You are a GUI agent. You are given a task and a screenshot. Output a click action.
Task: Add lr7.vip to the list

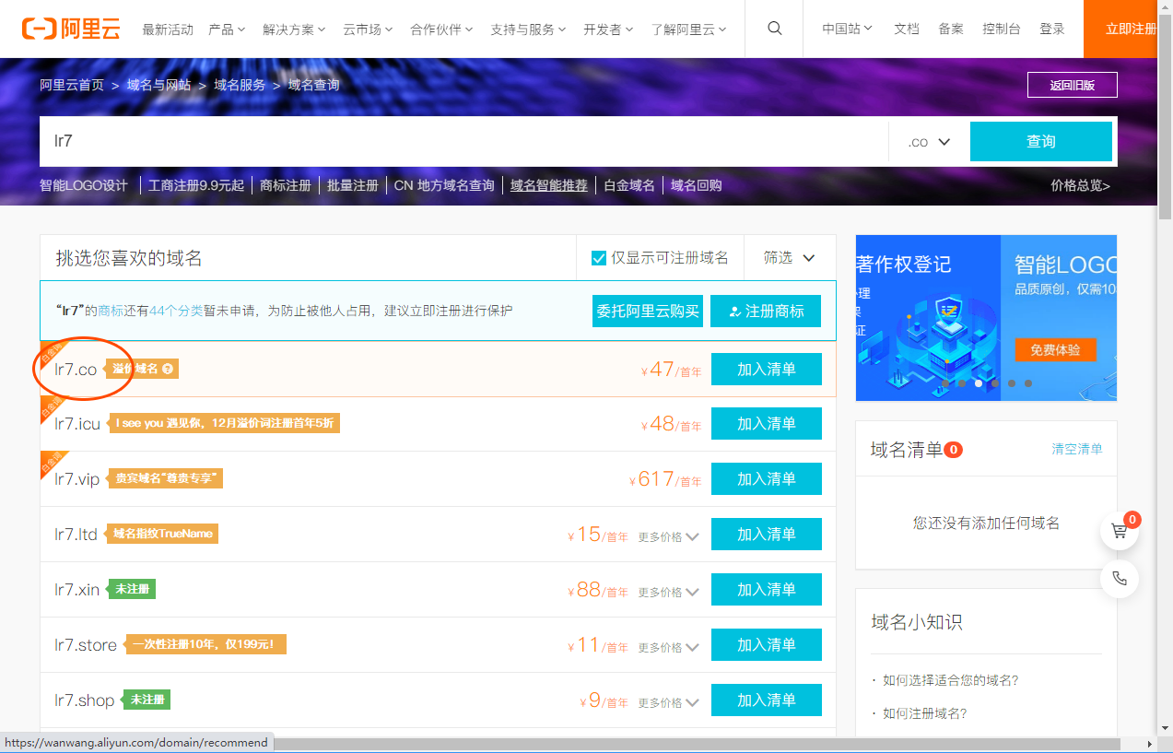pos(766,479)
